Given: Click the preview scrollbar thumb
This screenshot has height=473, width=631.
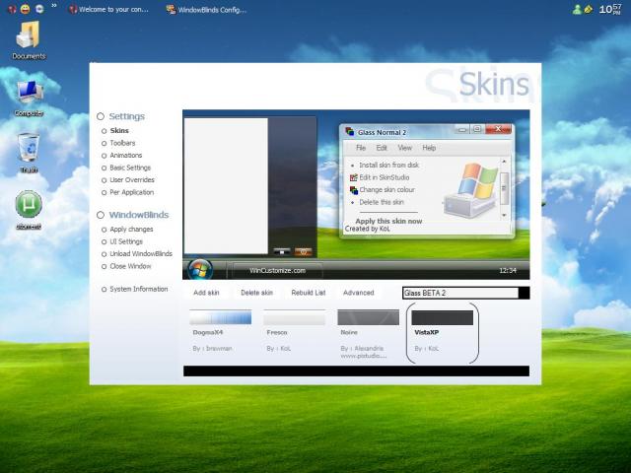Looking at the screenshot, I should (x=504, y=188).
